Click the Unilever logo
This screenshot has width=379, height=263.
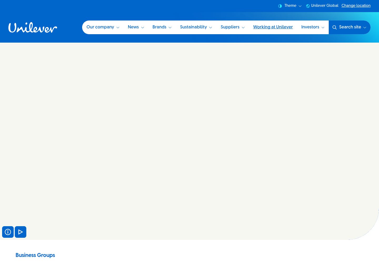click(x=33, y=27)
